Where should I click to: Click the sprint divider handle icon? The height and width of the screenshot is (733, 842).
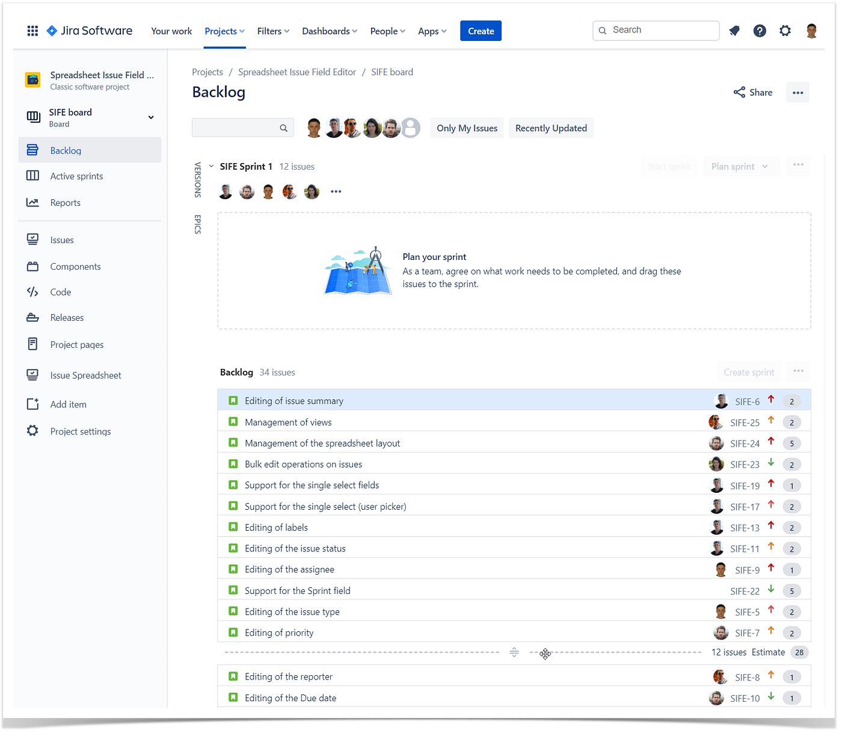[514, 652]
